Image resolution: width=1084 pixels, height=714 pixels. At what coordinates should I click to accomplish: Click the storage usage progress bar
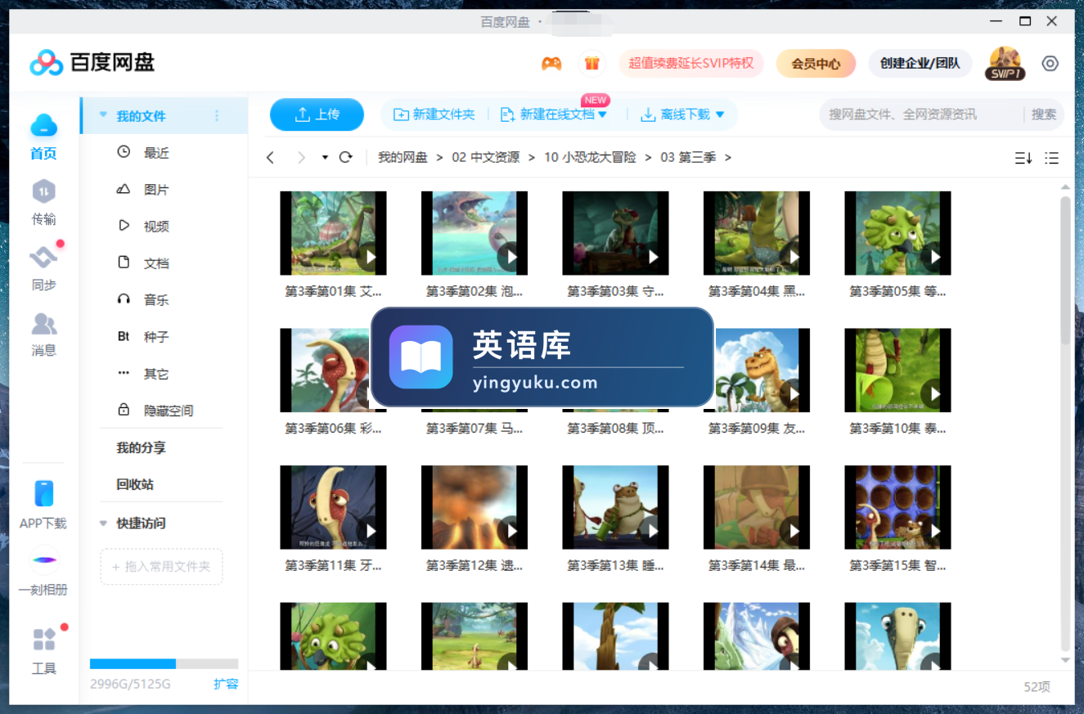(x=164, y=664)
